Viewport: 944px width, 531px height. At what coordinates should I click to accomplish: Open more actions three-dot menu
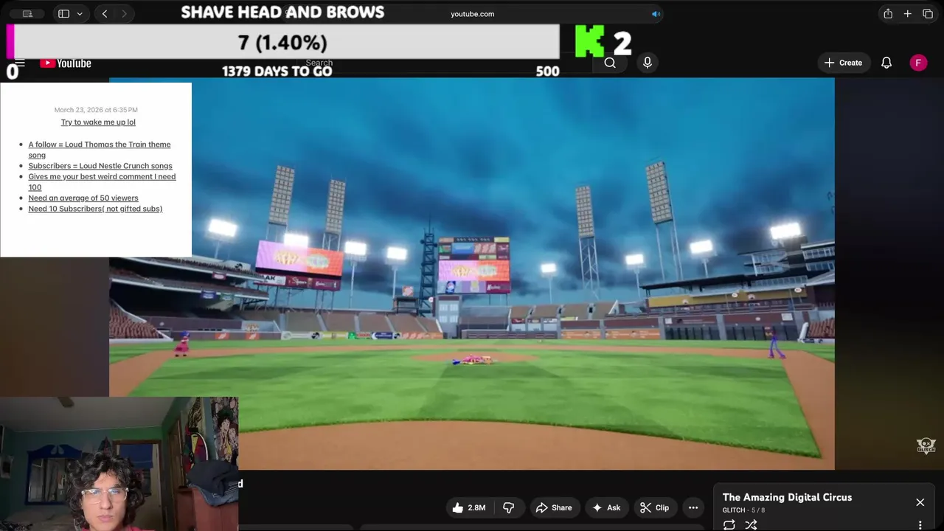[693, 507]
